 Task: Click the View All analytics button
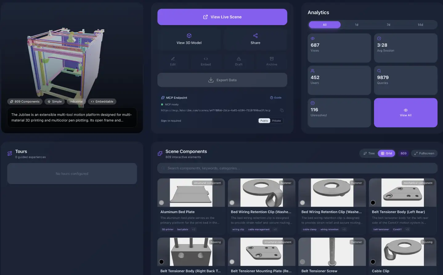(x=406, y=113)
